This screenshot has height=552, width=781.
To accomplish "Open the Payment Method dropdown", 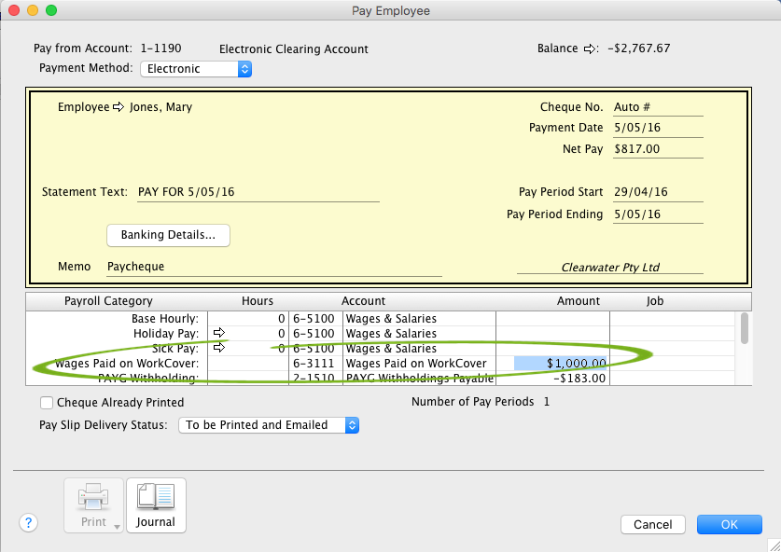I will point(196,69).
